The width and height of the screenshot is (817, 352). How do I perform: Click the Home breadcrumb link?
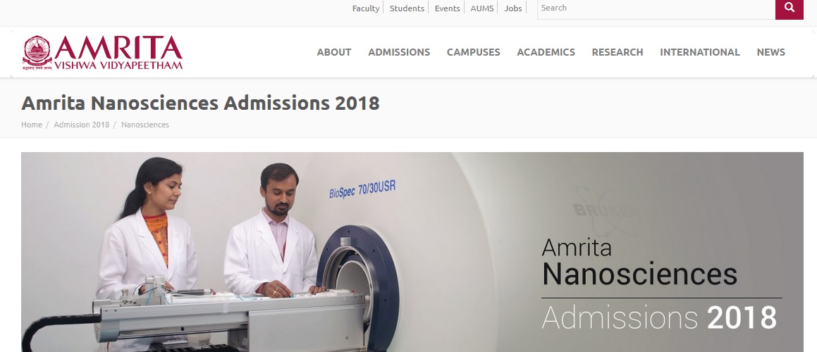coord(32,125)
